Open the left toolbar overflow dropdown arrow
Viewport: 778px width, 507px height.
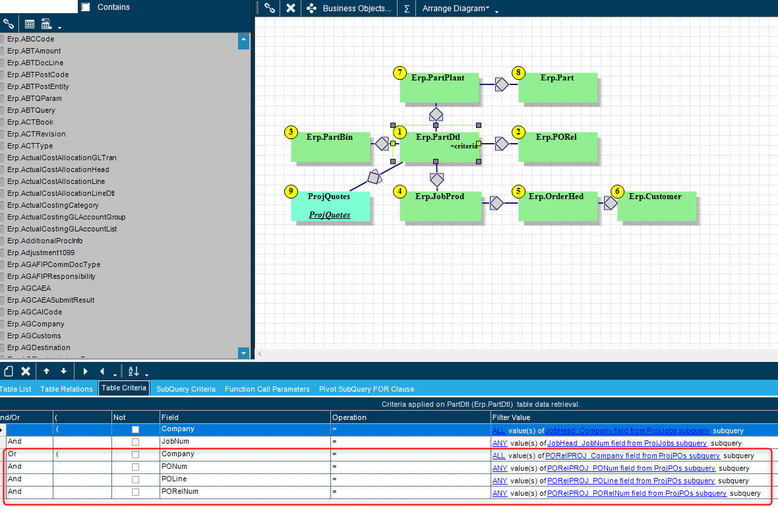coord(59,28)
